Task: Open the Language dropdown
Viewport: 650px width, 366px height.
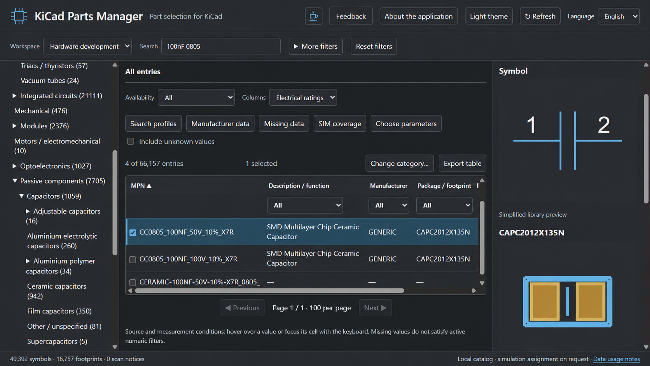Action: coord(619,16)
